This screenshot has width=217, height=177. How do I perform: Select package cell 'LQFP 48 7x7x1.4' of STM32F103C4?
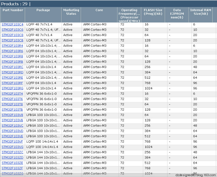coord(39,25)
